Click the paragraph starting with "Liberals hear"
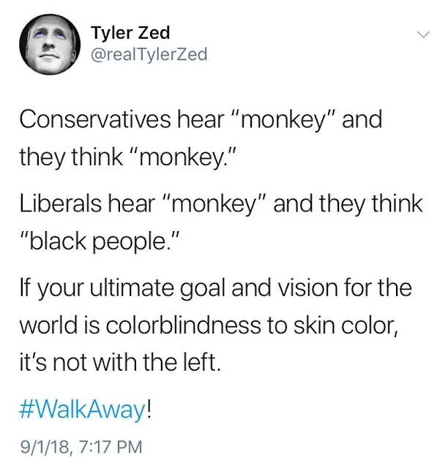The height and width of the screenshot is (468, 448). (x=221, y=222)
